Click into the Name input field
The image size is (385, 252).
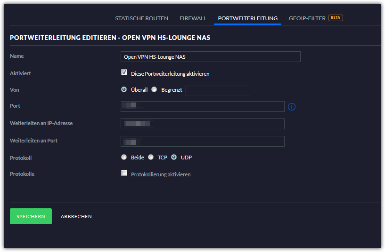[x=211, y=57]
